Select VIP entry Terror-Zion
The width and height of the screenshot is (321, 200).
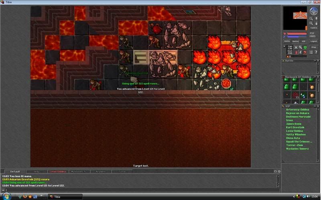click(x=295, y=145)
